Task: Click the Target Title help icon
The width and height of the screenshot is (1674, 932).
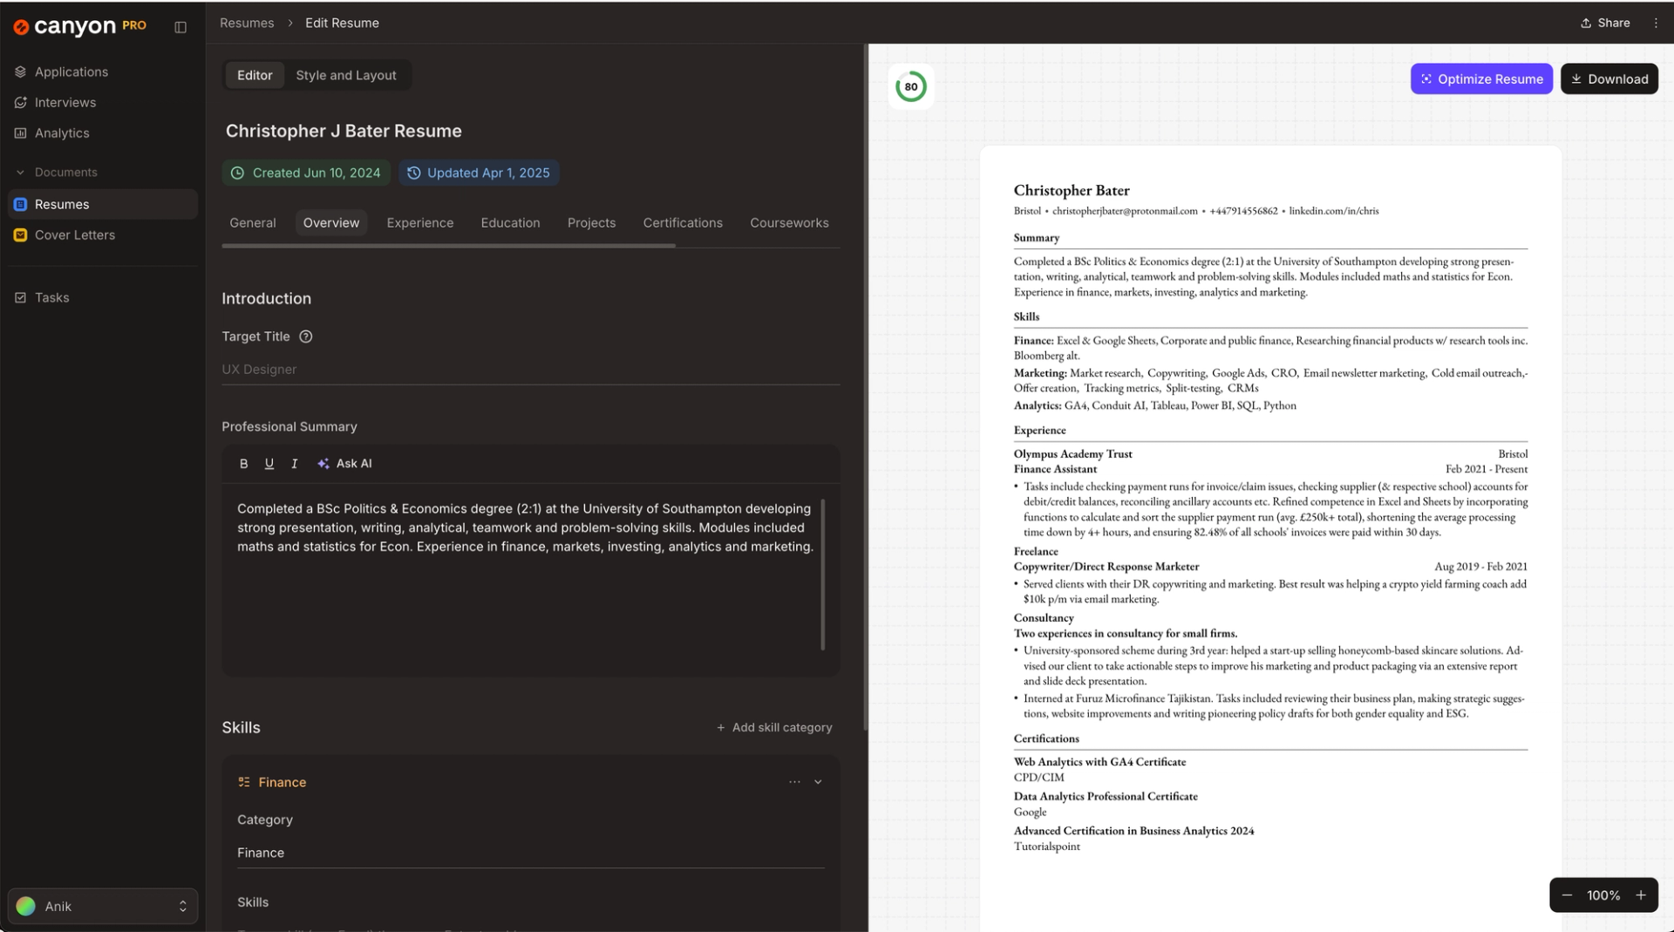Action: [306, 337]
